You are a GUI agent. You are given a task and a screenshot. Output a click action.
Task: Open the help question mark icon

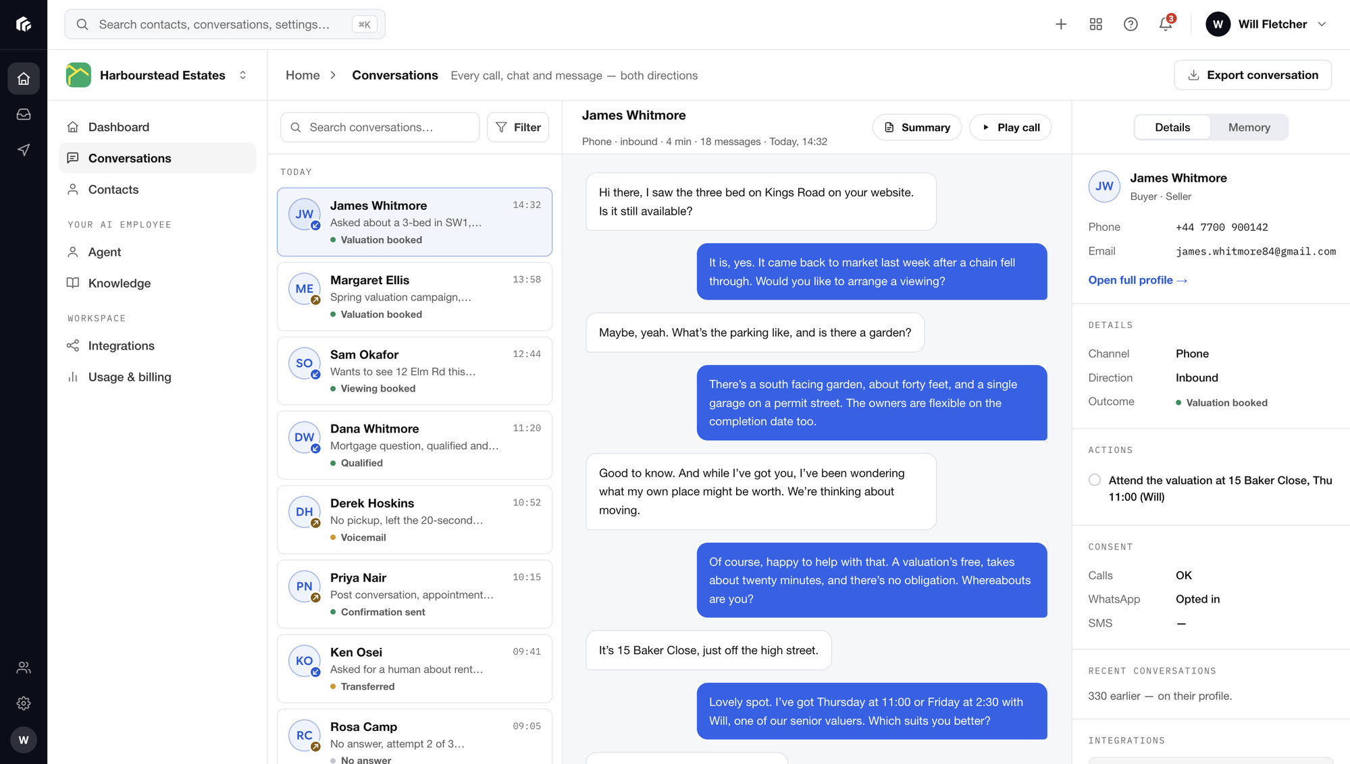1131,24
